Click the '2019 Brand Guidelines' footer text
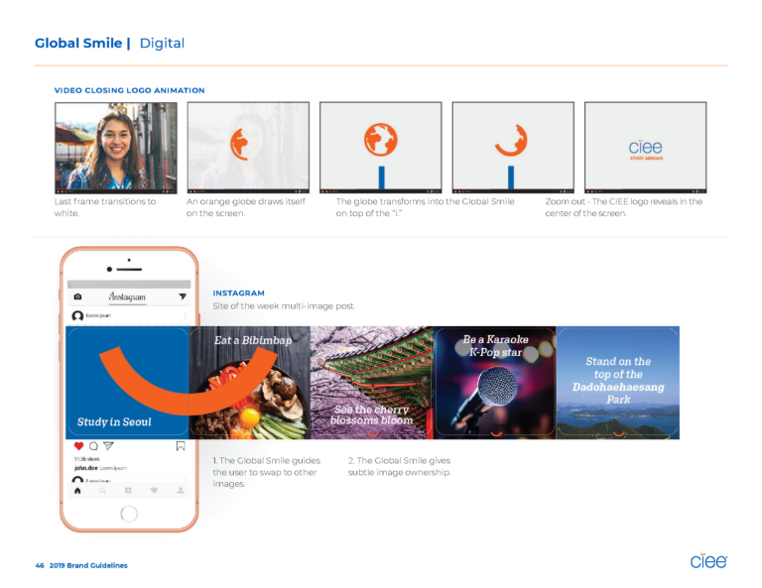This screenshot has height=588, width=762. [x=88, y=565]
